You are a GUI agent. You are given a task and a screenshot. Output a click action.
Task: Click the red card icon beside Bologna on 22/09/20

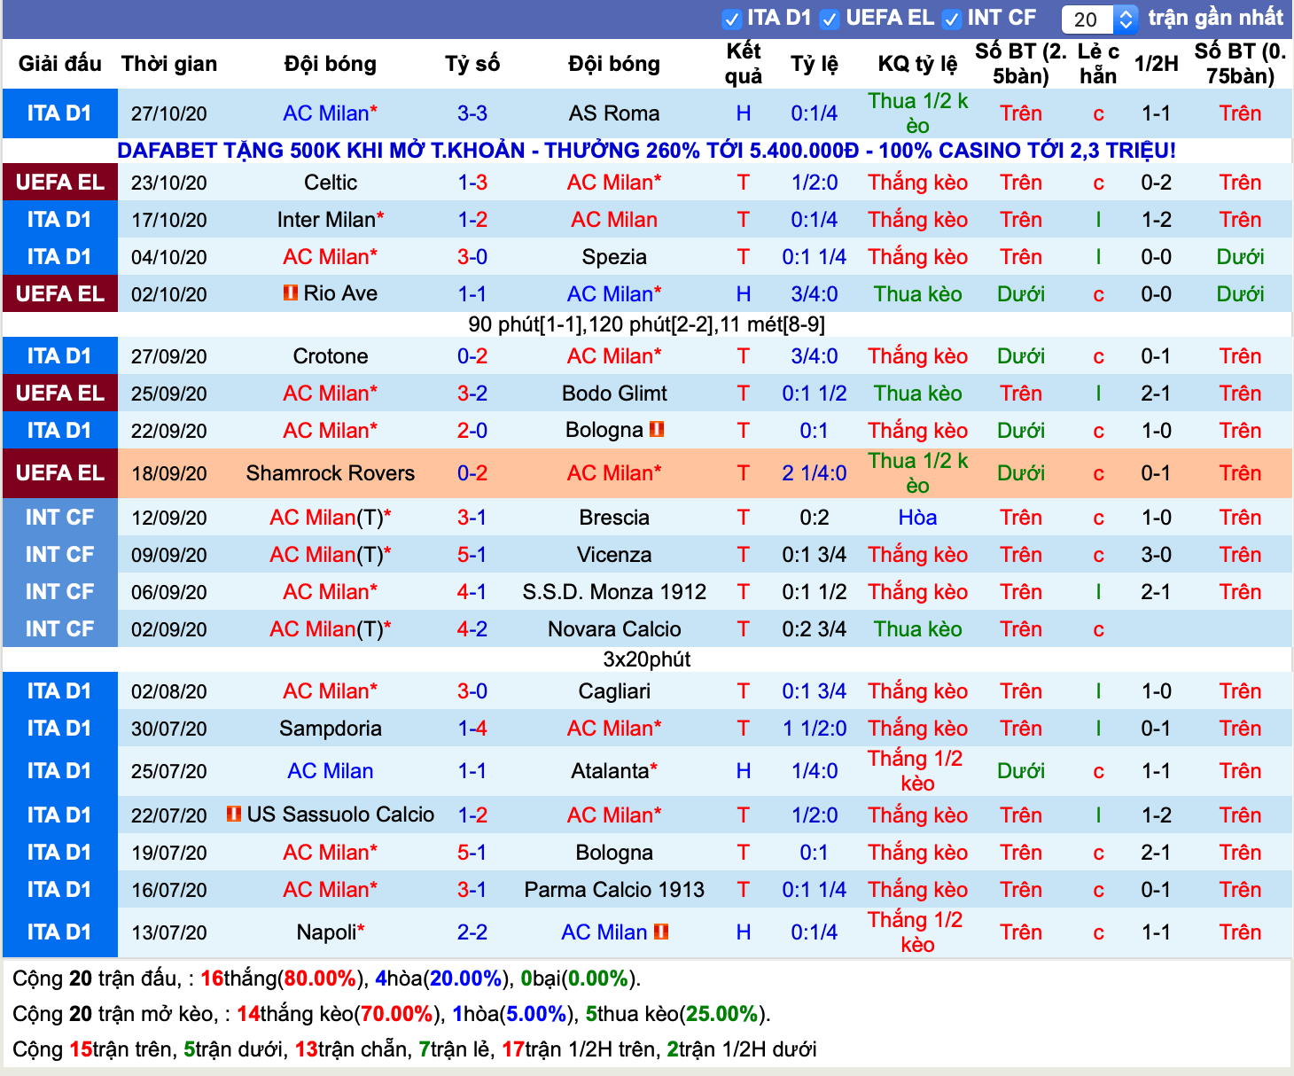click(657, 429)
